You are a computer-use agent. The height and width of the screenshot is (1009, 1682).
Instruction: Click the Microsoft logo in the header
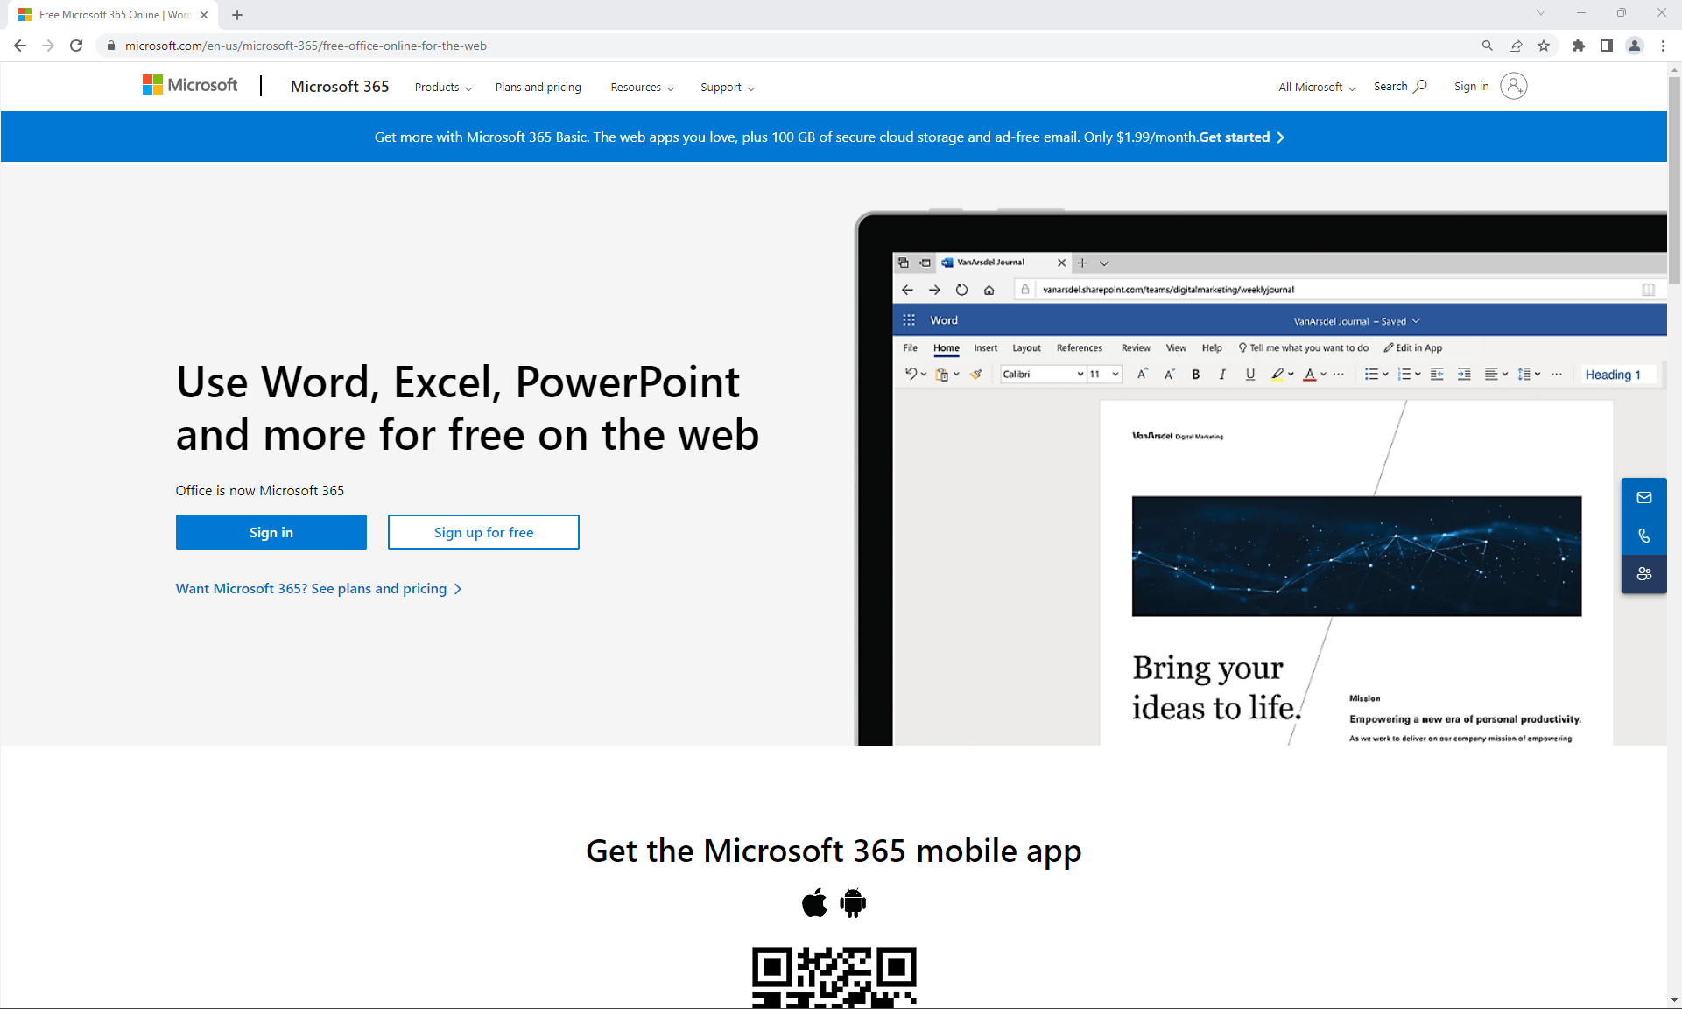[x=190, y=85]
